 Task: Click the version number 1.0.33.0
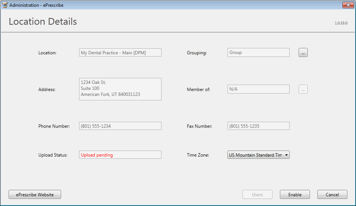coord(341,23)
